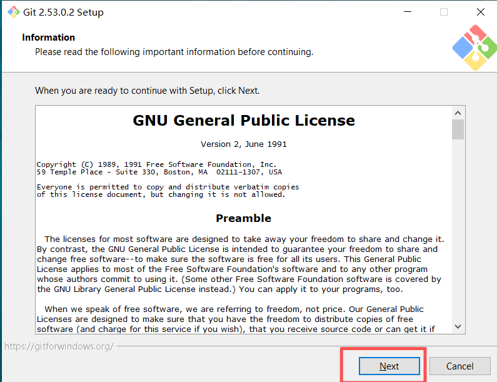Open the gitforwindows.org link

(x=59, y=346)
